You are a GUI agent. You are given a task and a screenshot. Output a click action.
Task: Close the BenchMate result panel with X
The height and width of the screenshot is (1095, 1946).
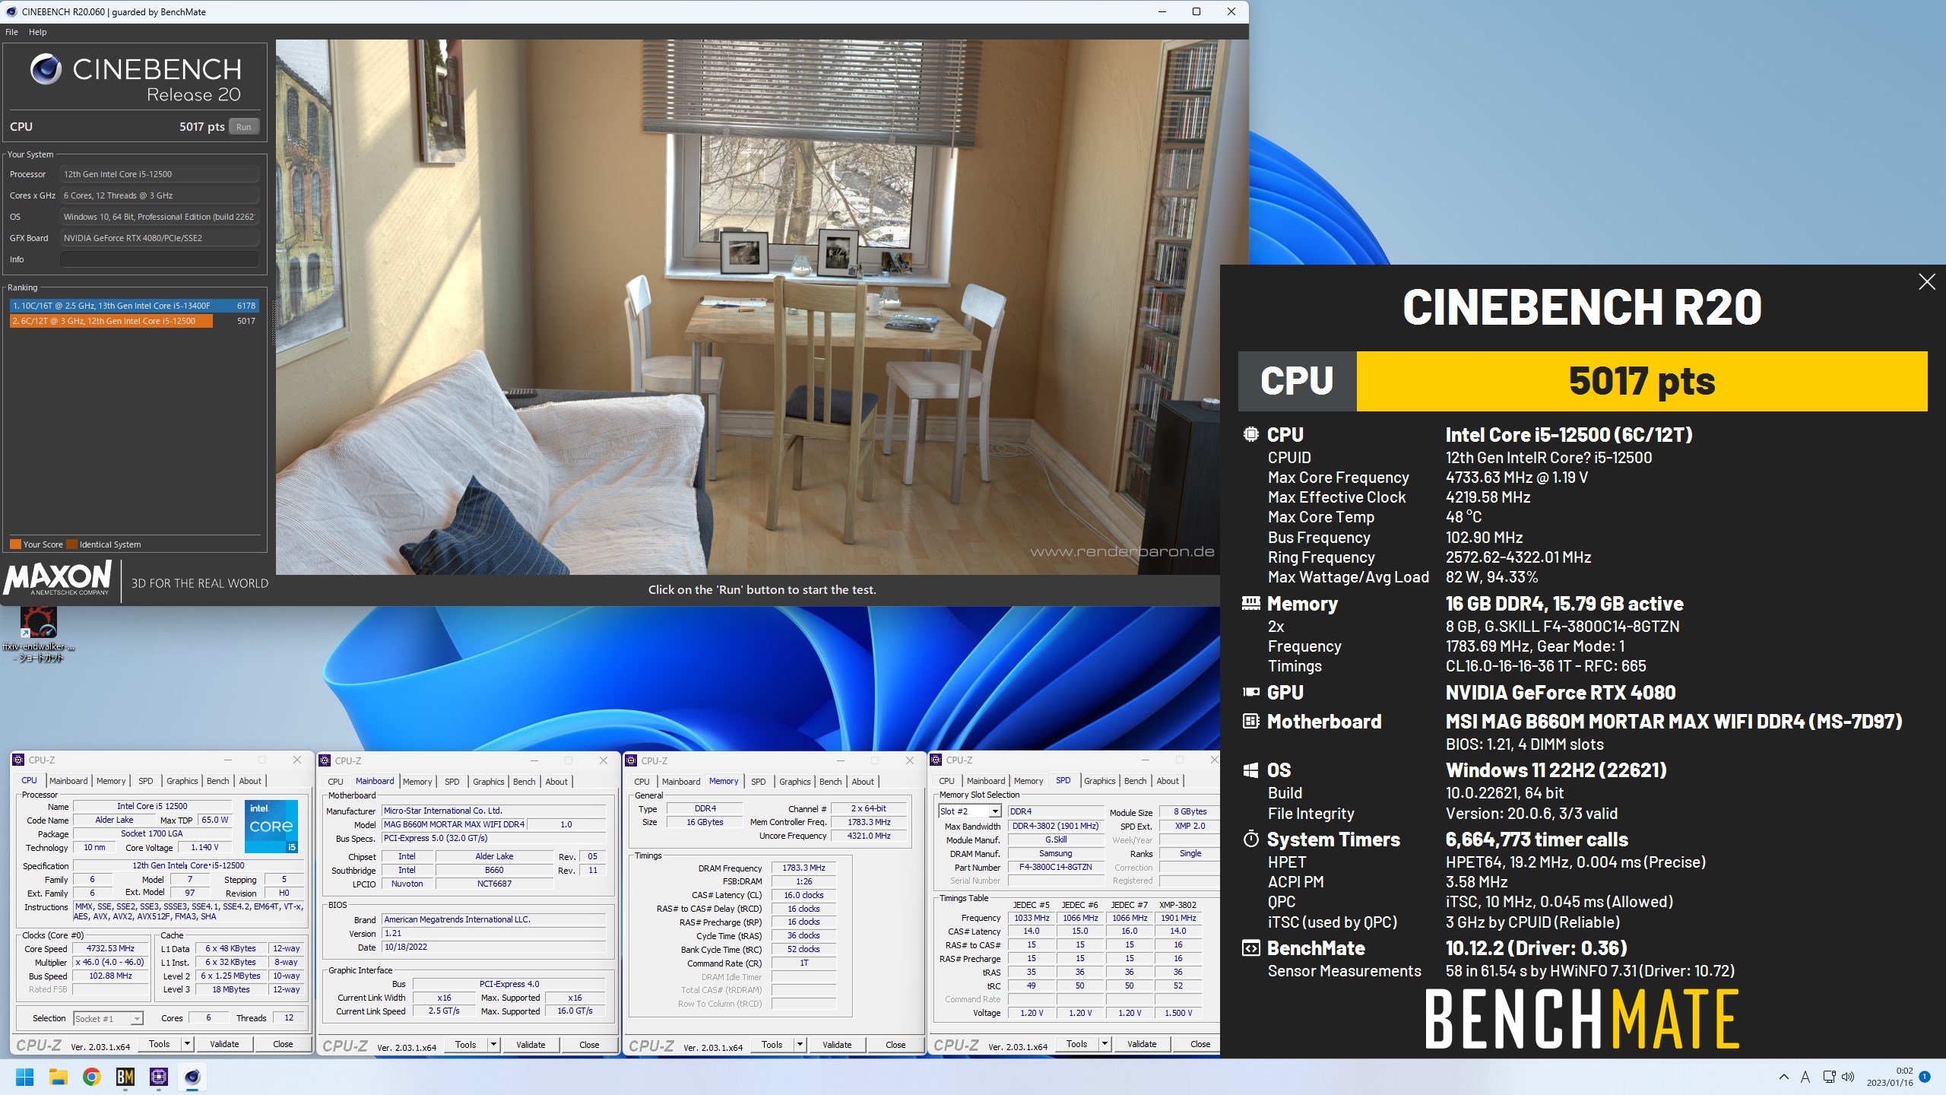pyautogui.click(x=1926, y=282)
